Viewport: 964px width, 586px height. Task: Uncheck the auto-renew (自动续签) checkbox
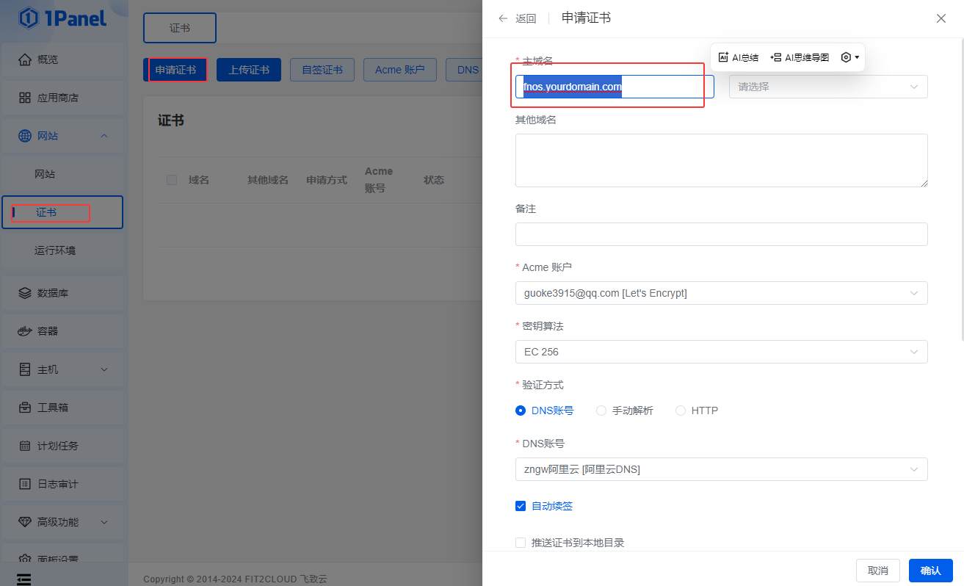(521, 506)
